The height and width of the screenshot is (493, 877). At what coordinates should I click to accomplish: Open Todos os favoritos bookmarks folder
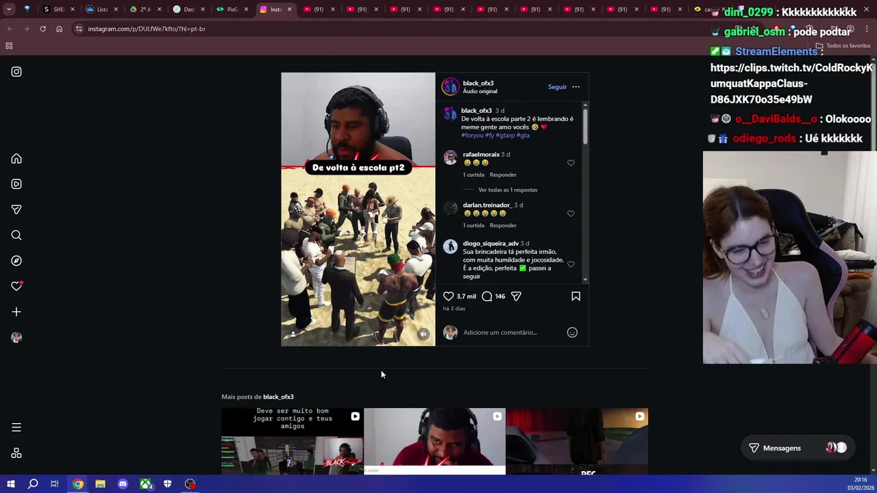pyautogui.click(x=843, y=46)
